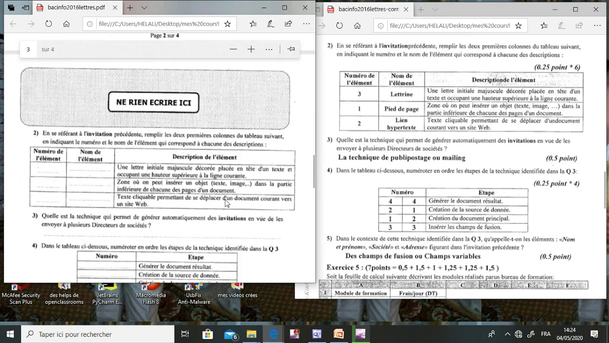
Task: Open more options in left PDF toolbar
Action: (x=269, y=49)
